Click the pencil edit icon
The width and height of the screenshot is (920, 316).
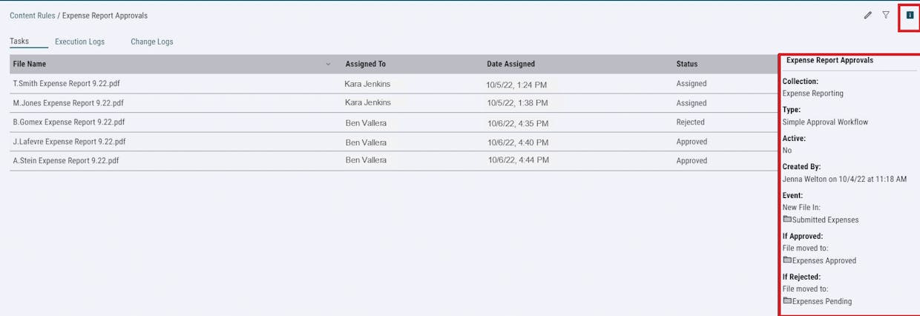click(x=867, y=15)
